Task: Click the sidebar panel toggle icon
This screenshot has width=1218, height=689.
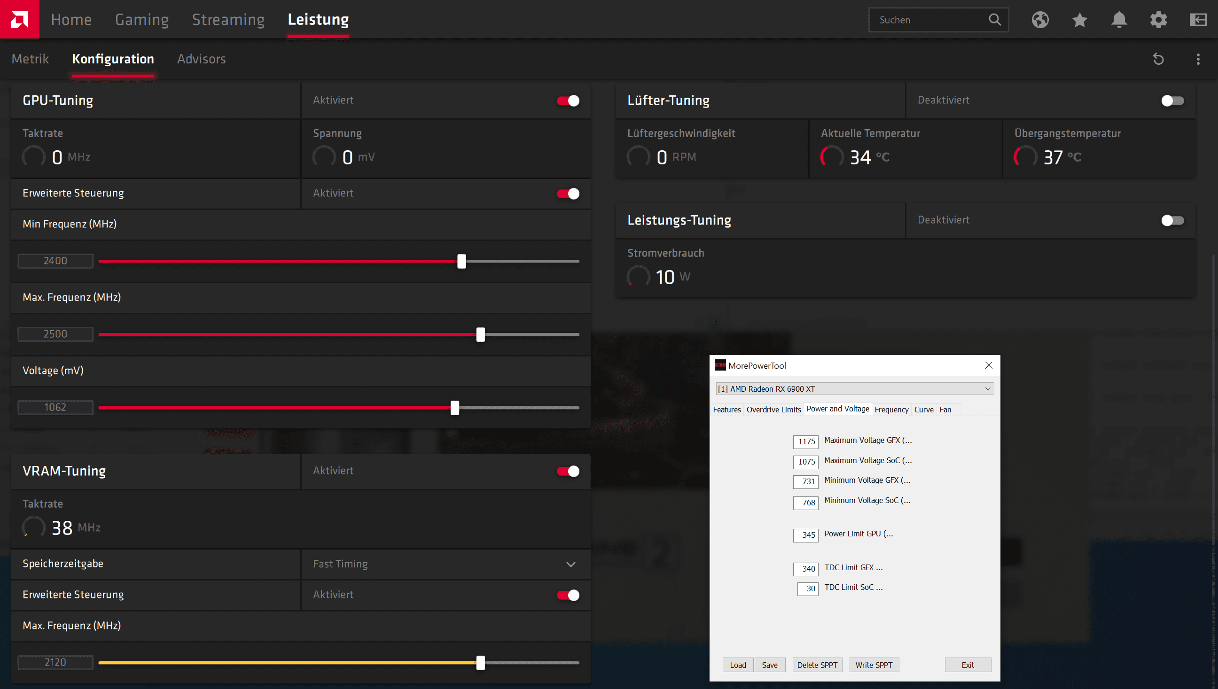Action: (1198, 20)
